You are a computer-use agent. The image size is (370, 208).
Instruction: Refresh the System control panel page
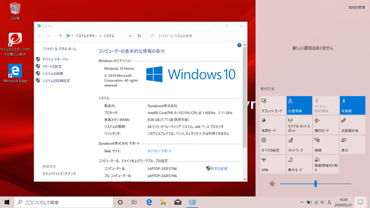click(x=139, y=36)
